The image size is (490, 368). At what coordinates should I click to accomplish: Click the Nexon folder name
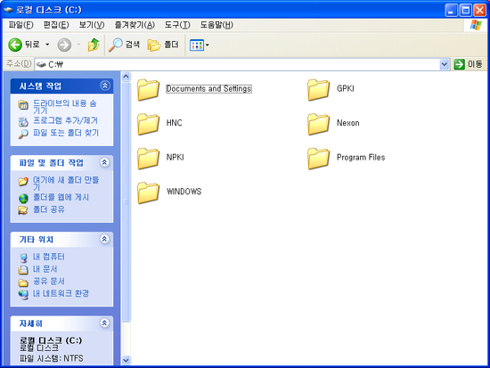pos(347,123)
